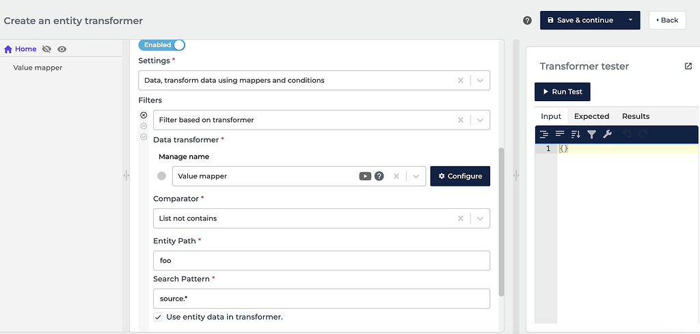This screenshot has height=334, width=700.
Task: Click the crossed-out eye hide icon near Home
Action: (47, 49)
